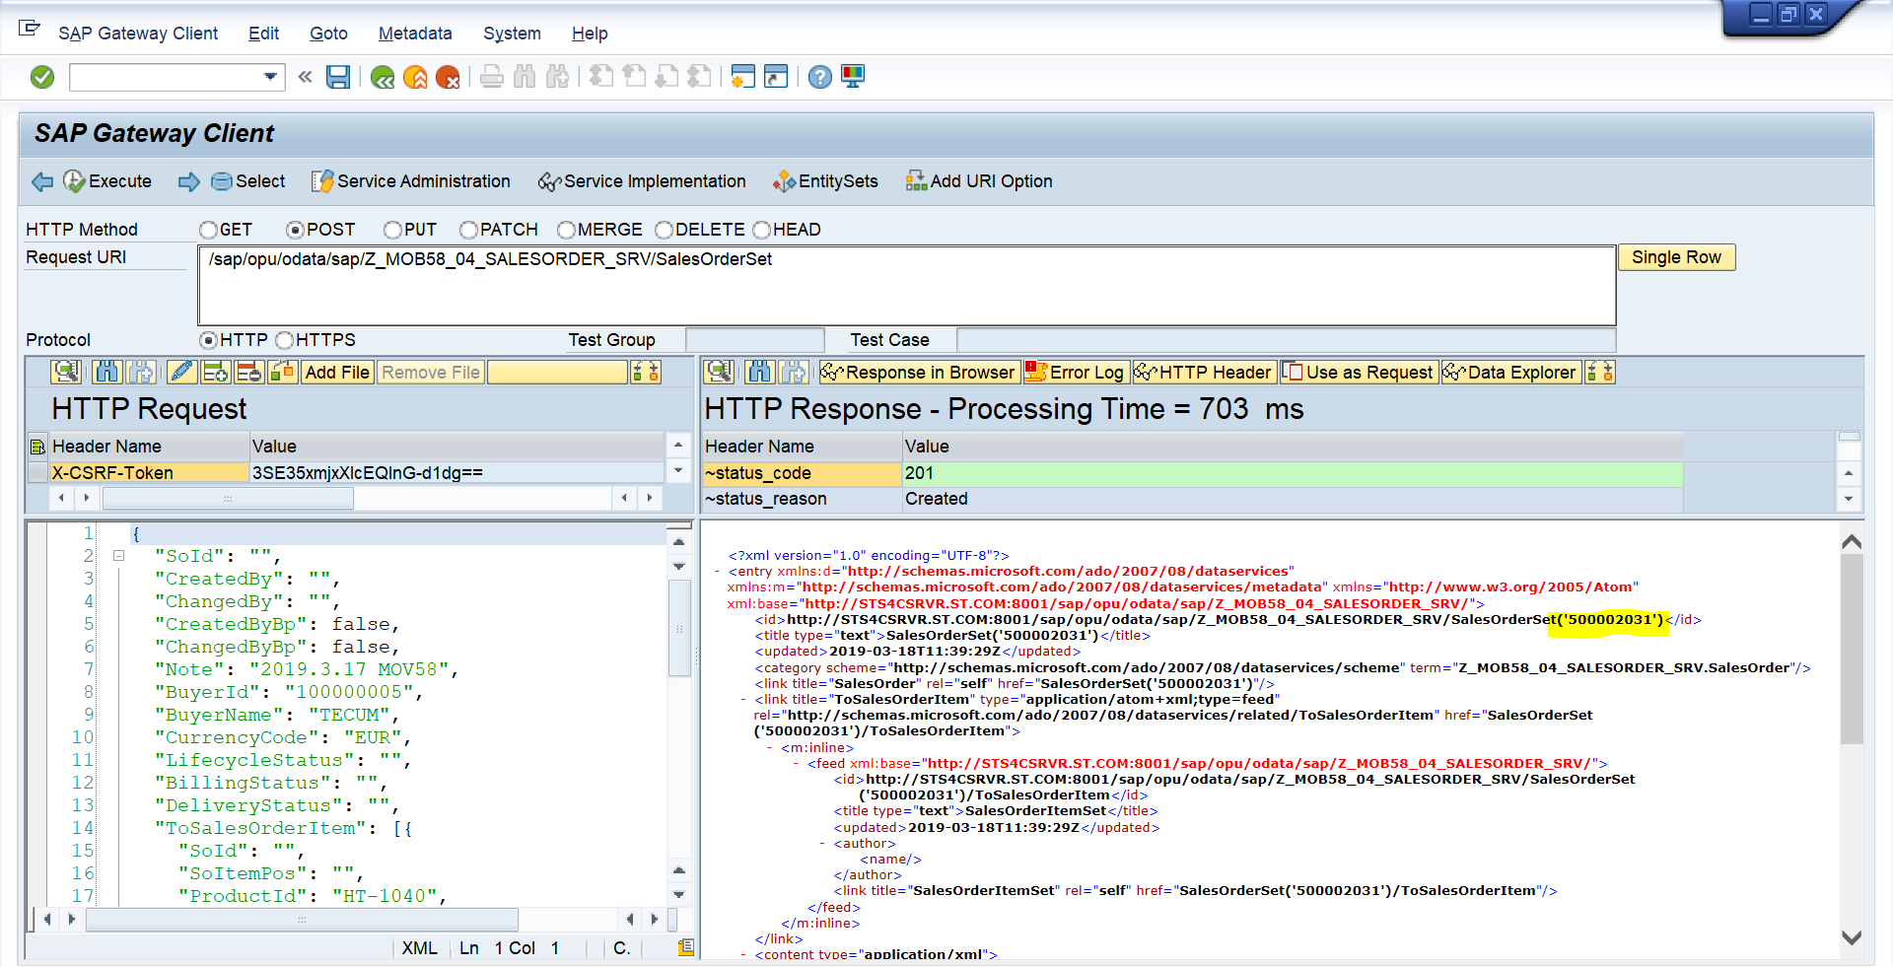This screenshot has width=1893, height=967.
Task: Click the Customize Local Layout monitor icon
Action: coord(853,77)
